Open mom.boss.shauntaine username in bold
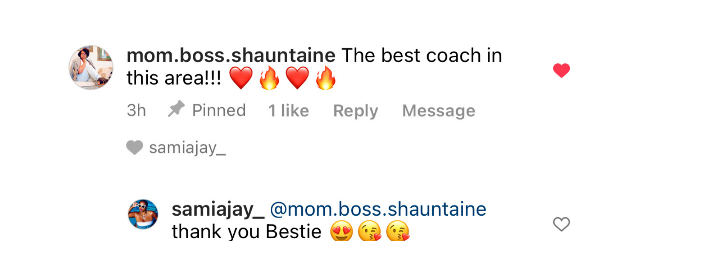This screenshot has width=707, height=268. (231, 56)
